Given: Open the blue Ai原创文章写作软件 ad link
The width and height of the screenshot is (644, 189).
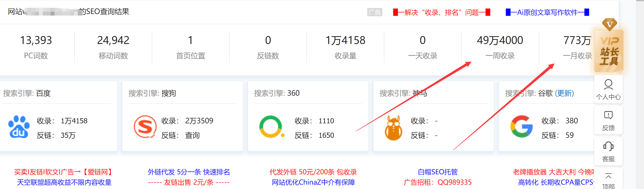Looking at the screenshot, I should (547, 12).
